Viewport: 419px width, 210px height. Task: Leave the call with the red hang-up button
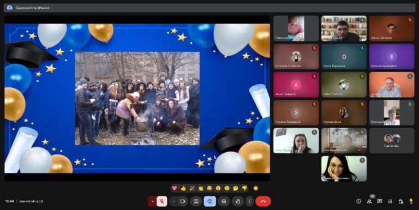(x=263, y=201)
